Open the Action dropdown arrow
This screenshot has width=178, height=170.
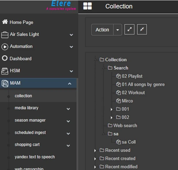[118, 30]
